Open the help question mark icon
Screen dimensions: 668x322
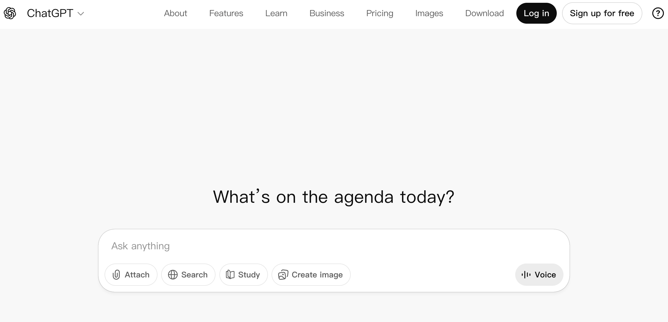coord(658,13)
